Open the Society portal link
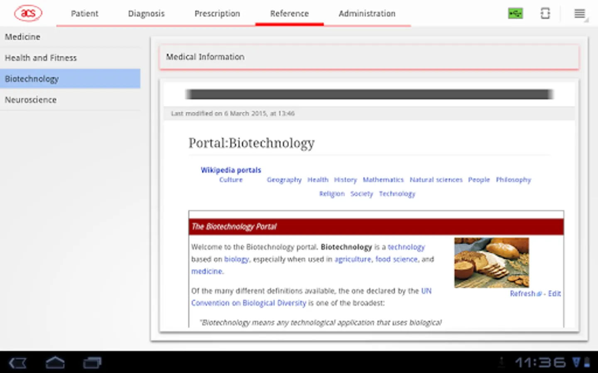The height and width of the screenshot is (373, 598). (362, 194)
